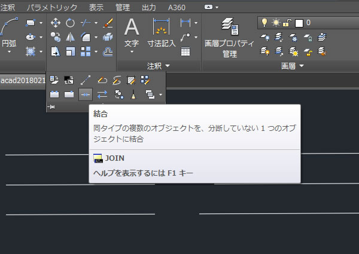Click the Set to ByLayer icon
This screenshot has width=359, height=254.
coord(54,80)
